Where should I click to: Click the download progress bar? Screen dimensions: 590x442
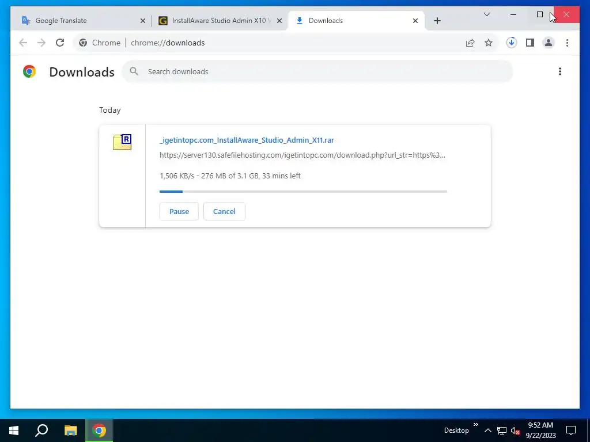pos(303,192)
